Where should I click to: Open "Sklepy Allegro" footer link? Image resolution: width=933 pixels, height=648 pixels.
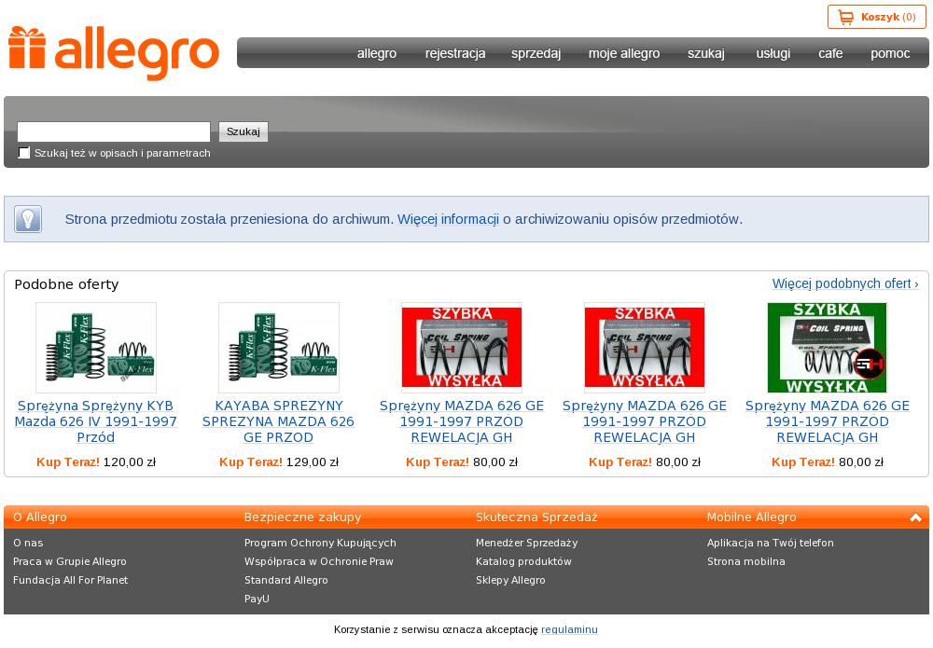510,580
